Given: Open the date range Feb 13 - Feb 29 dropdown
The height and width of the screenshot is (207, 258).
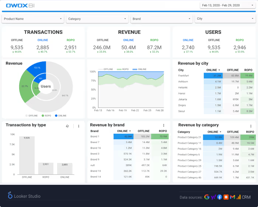Looking at the screenshot, I should [x=227, y=5].
